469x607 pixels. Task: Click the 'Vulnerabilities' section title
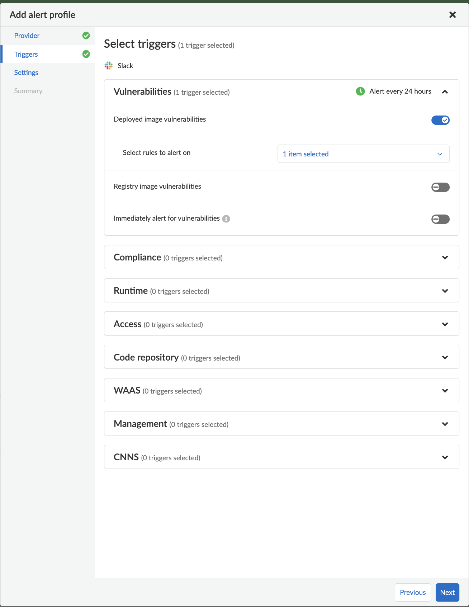(142, 91)
